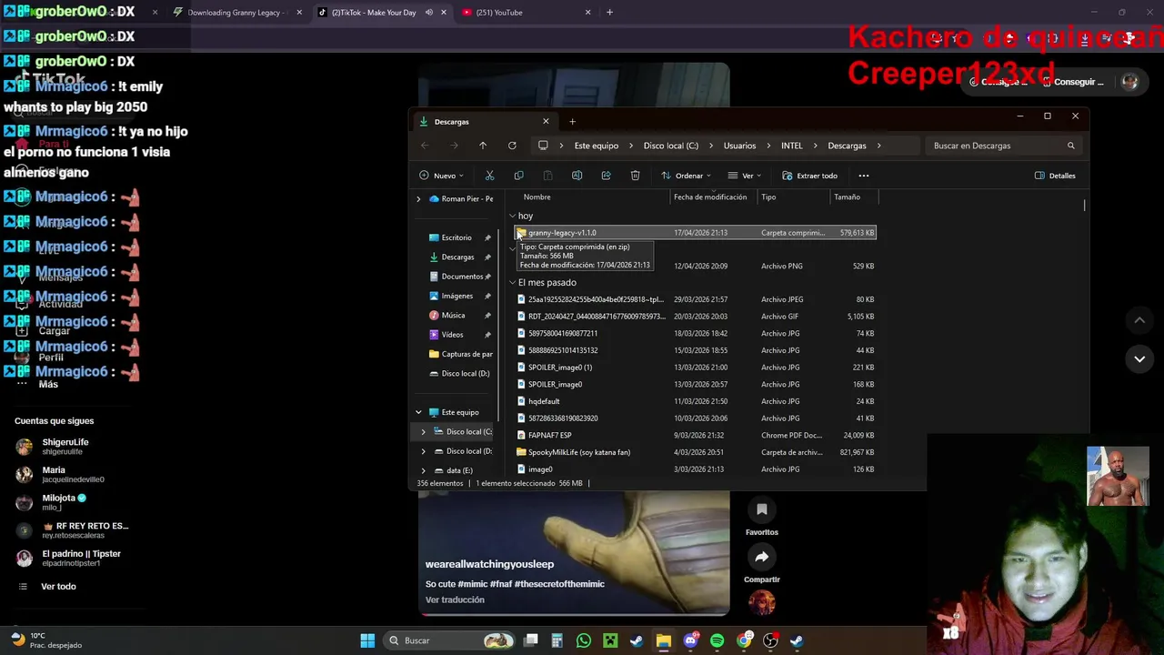Image resolution: width=1164 pixels, height=655 pixels.
Task: Open the three-dots more options in Explorer toolbar
Action: click(x=864, y=176)
